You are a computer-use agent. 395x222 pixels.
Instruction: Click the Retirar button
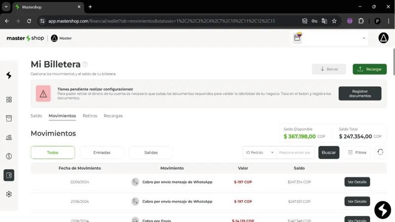point(329,69)
